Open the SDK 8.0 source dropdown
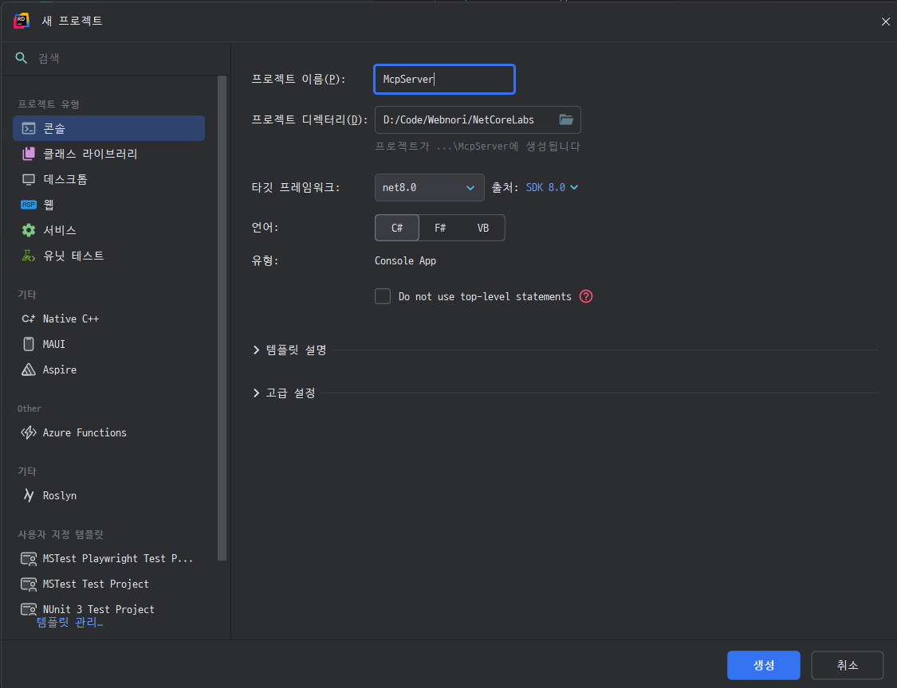 pos(552,187)
